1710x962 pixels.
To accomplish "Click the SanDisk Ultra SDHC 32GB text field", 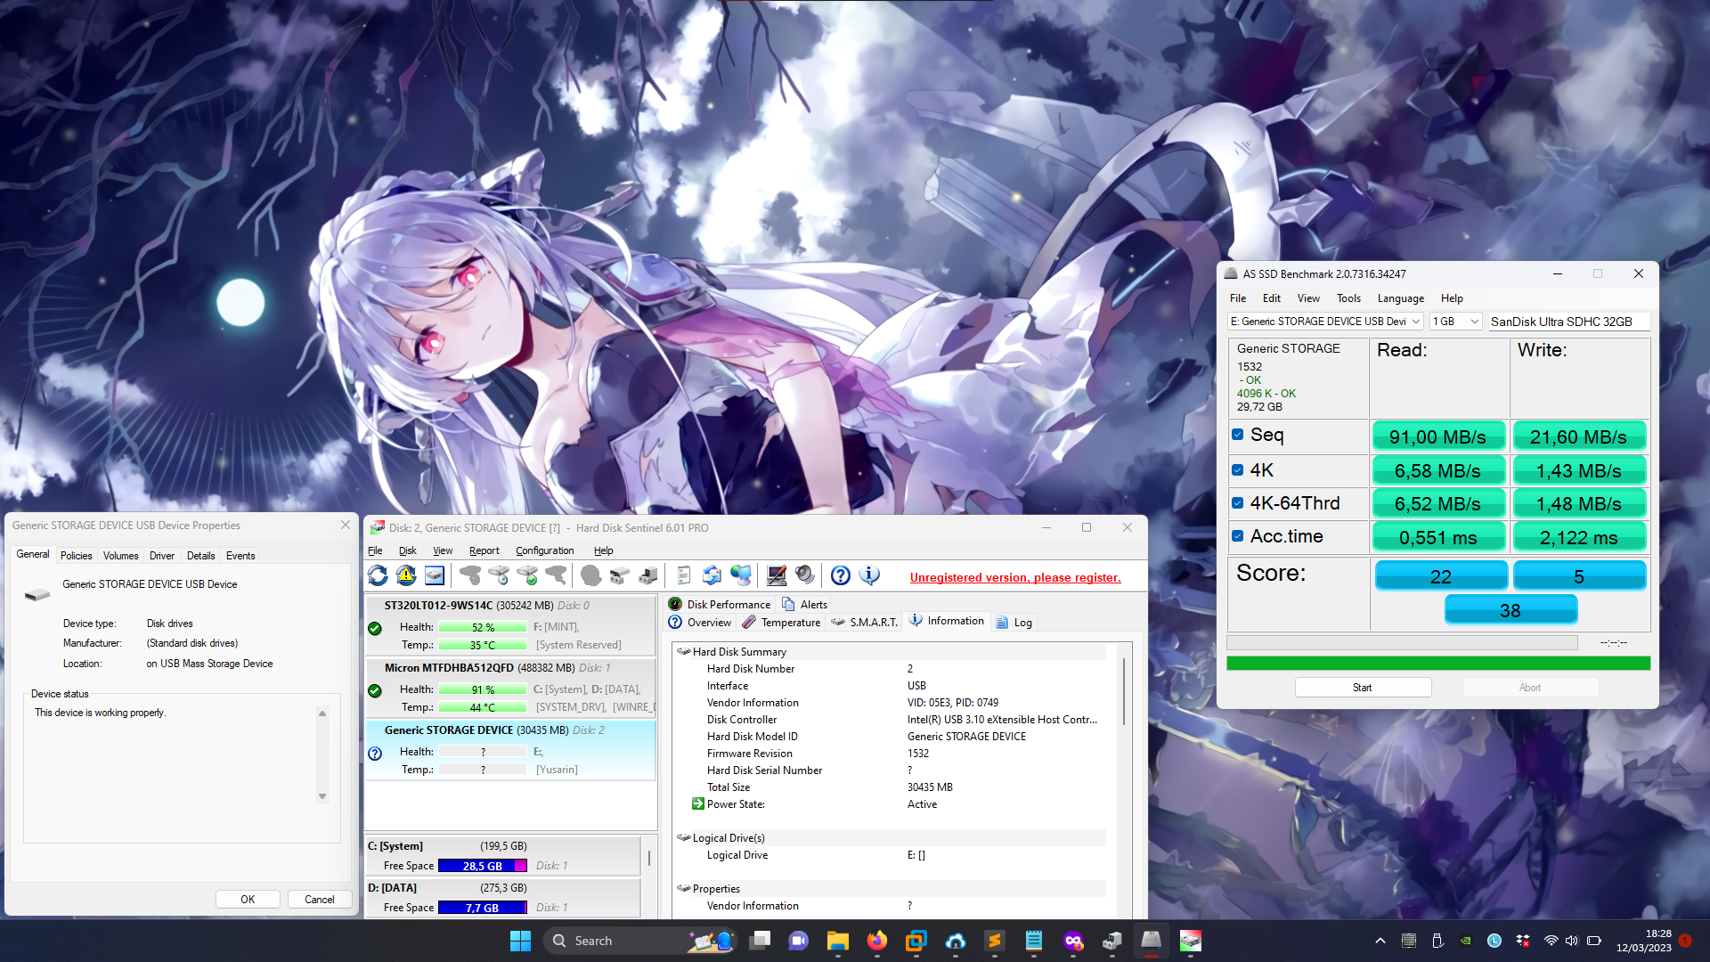I will (1569, 322).
